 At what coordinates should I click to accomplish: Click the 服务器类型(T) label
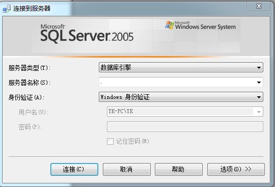30,68
